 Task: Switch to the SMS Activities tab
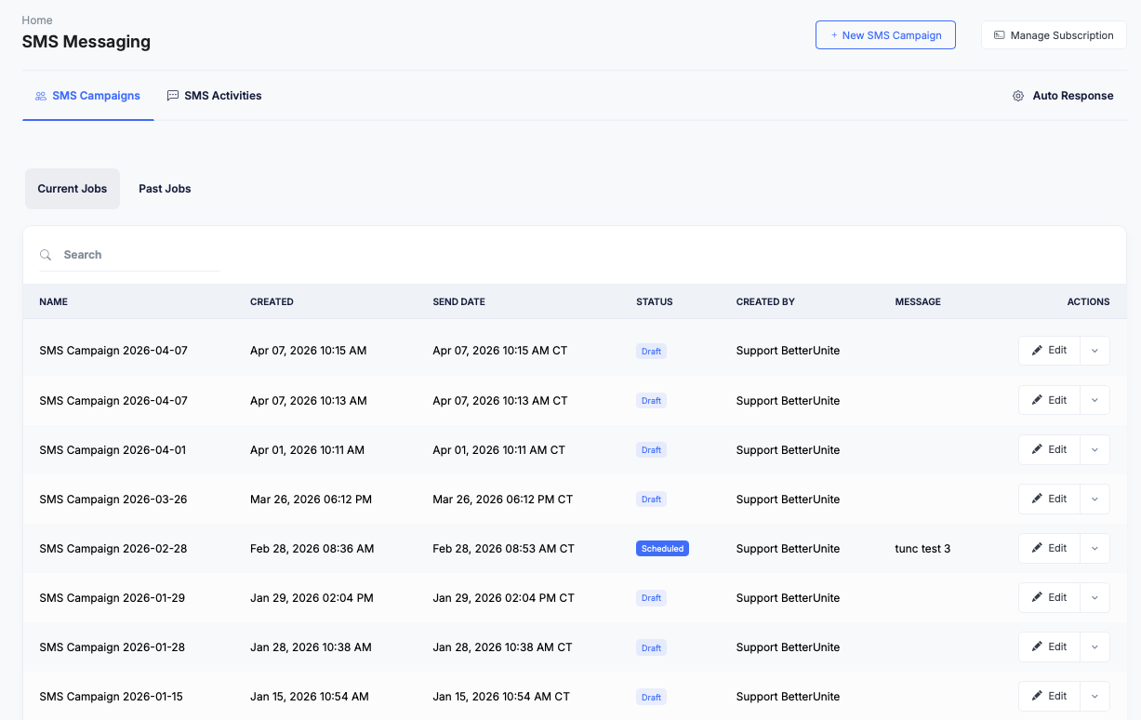[x=215, y=96]
